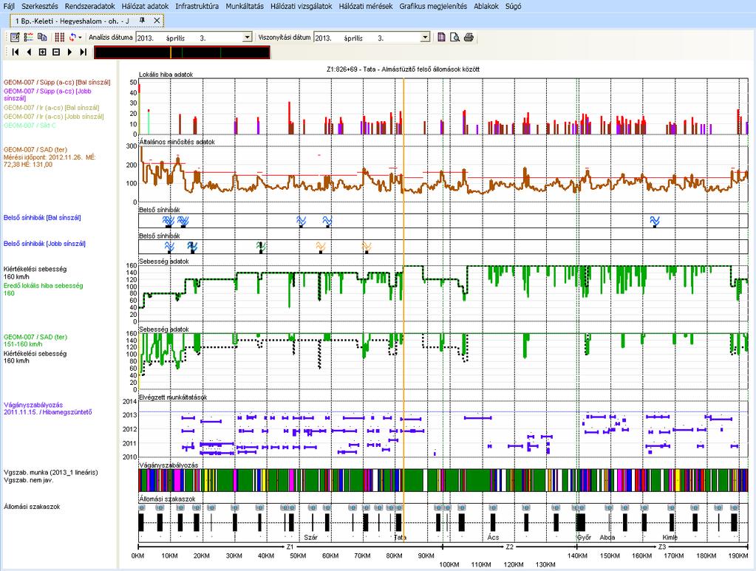Click the 100KM axis label

[449, 565]
